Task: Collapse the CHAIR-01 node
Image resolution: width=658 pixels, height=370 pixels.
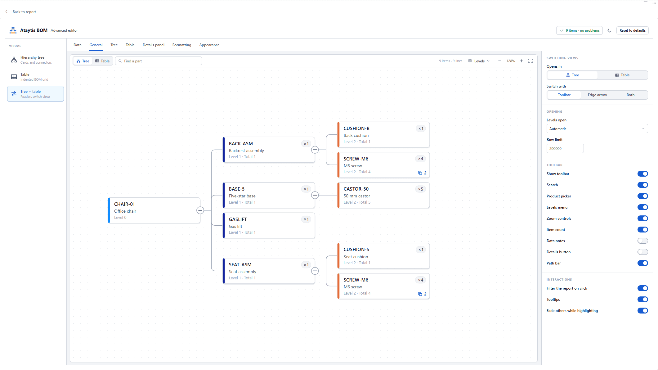Action: click(200, 210)
